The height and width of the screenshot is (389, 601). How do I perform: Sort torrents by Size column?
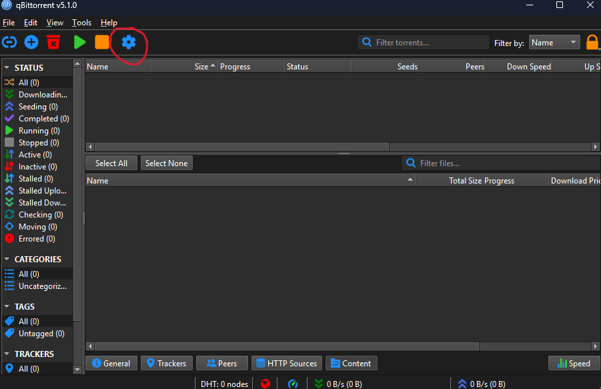coord(184,66)
